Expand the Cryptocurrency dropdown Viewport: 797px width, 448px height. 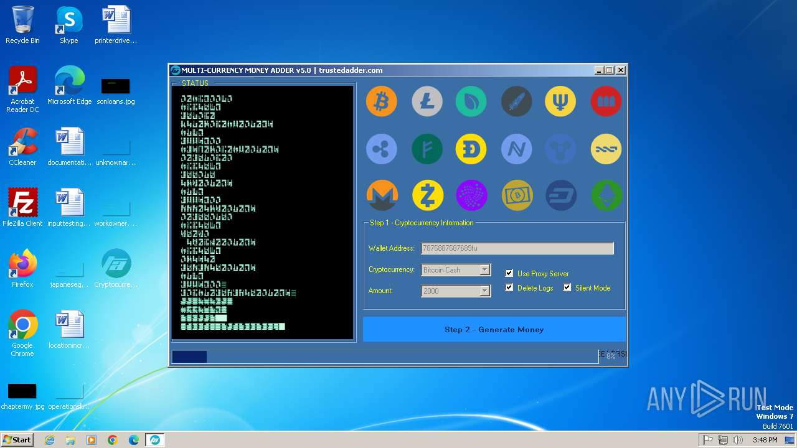pos(484,270)
